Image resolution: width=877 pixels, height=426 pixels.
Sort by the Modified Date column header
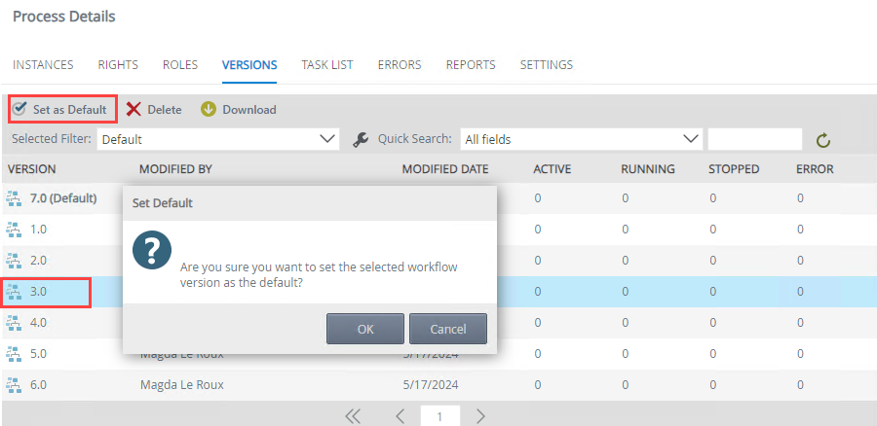[x=445, y=169]
